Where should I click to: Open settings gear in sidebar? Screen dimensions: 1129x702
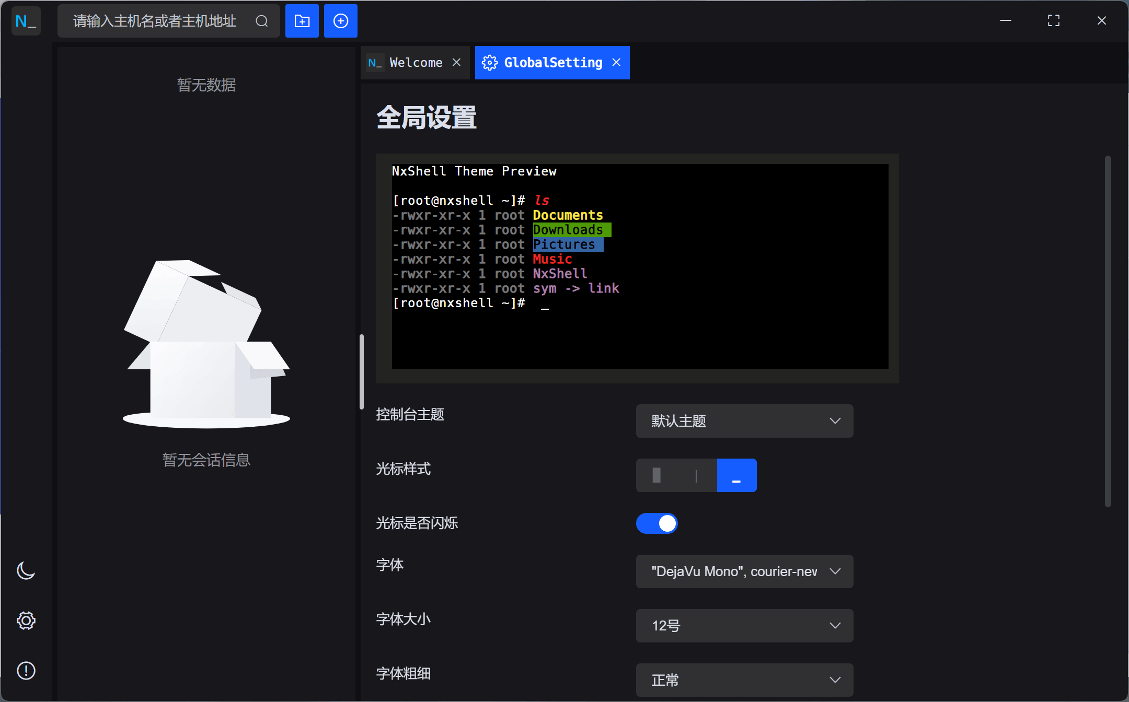coord(26,621)
